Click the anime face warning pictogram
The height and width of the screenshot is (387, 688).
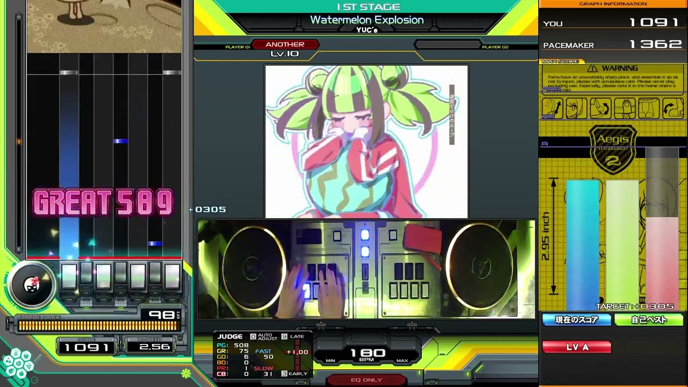click(x=576, y=109)
